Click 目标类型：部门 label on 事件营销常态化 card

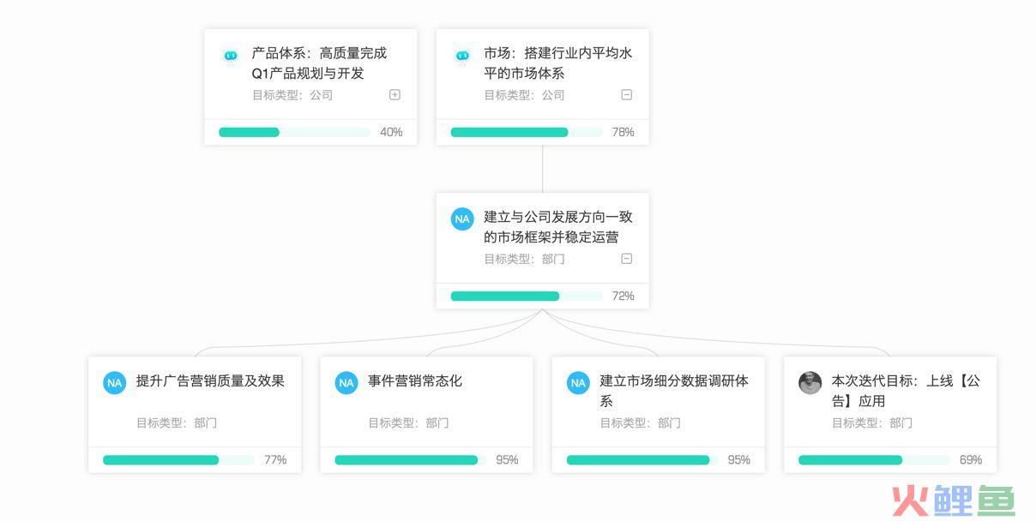pyautogui.click(x=408, y=422)
